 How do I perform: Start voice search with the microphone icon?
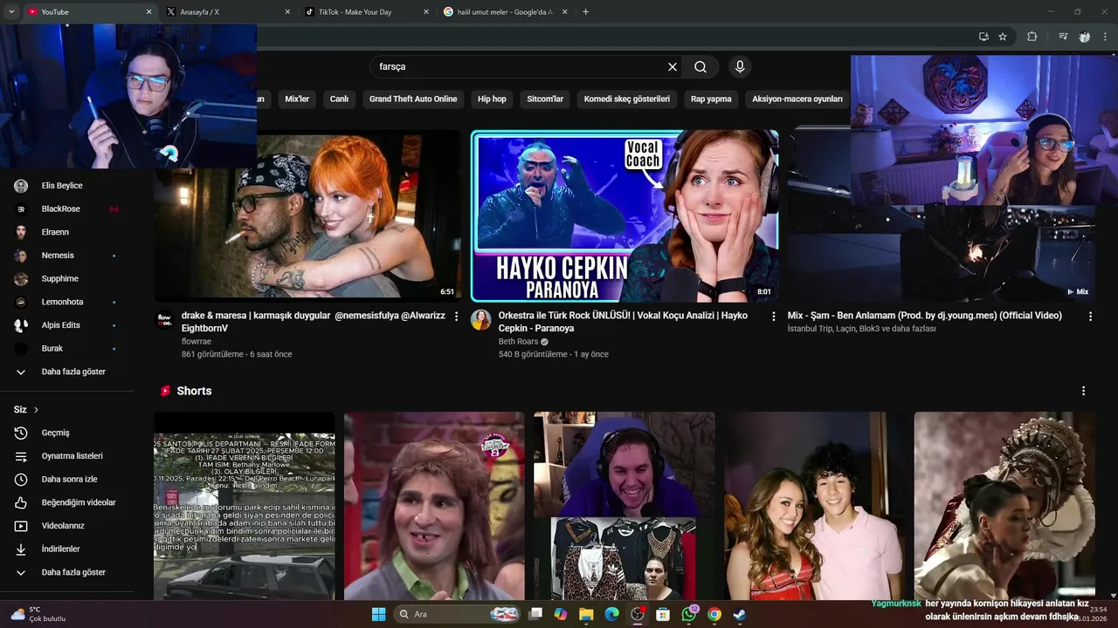[x=740, y=67]
